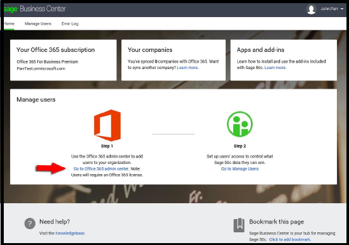349x245 pixels.
Task: Click the Bookmark this page heading
Action: [276, 222]
